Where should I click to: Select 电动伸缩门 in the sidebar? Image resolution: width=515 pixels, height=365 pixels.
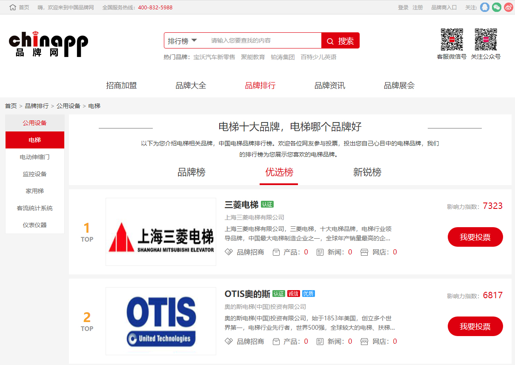pos(35,157)
